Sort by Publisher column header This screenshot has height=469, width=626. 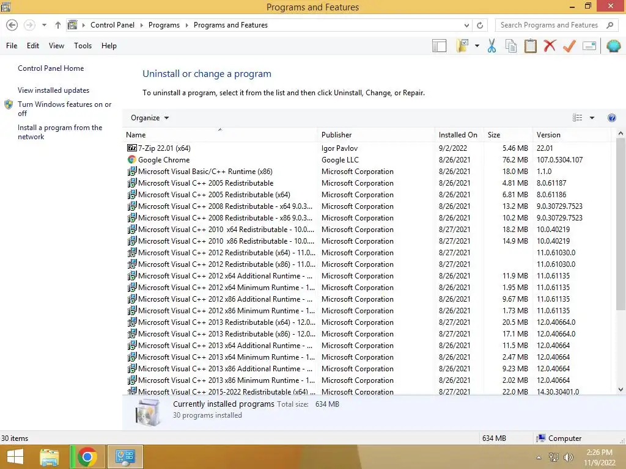tap(377, 135)
